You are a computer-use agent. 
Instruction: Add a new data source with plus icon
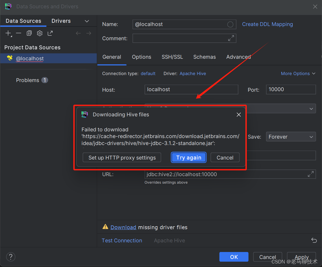9,33
